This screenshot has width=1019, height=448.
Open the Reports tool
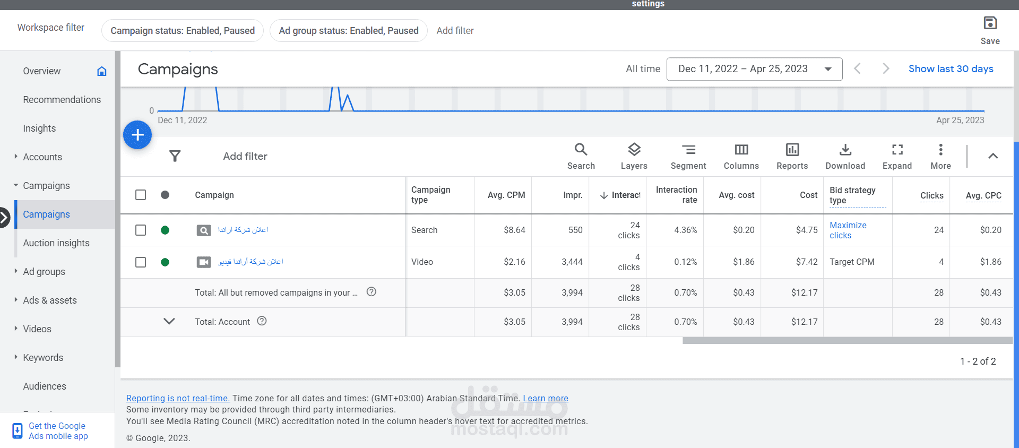[x=792, y=156]
